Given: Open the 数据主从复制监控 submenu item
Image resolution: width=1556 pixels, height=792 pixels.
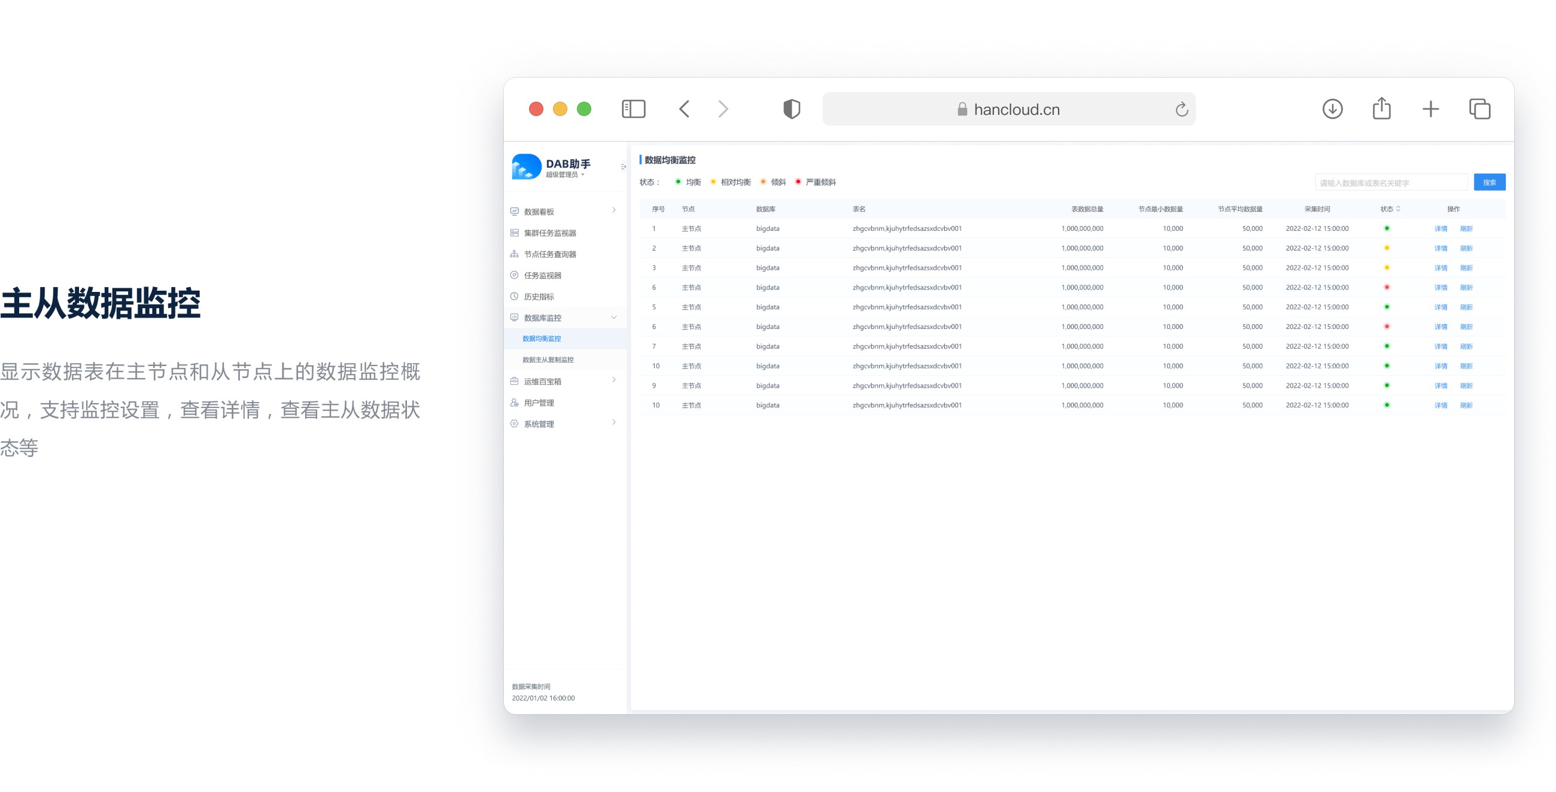Looking at the screenshot, I should (x=548, y=360).
